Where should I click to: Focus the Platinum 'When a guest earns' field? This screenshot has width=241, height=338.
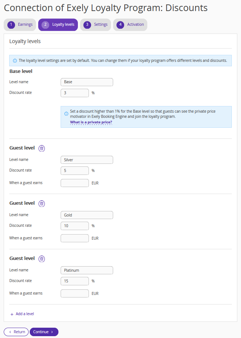pos(75,293)
